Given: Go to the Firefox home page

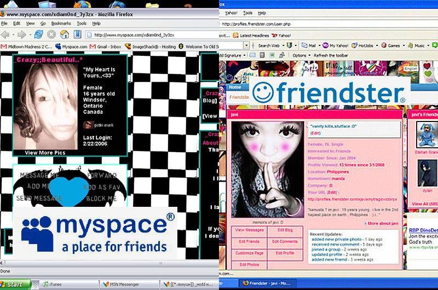Looking at the screenshot, I should pyautogui.click(x=65, y=34).
